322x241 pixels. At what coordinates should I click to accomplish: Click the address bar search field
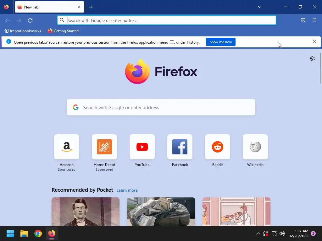(x=167, y=20)
